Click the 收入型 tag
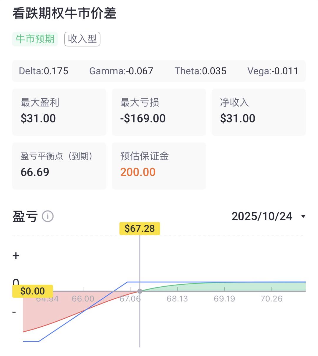318x356 pixels. [82, 39]
